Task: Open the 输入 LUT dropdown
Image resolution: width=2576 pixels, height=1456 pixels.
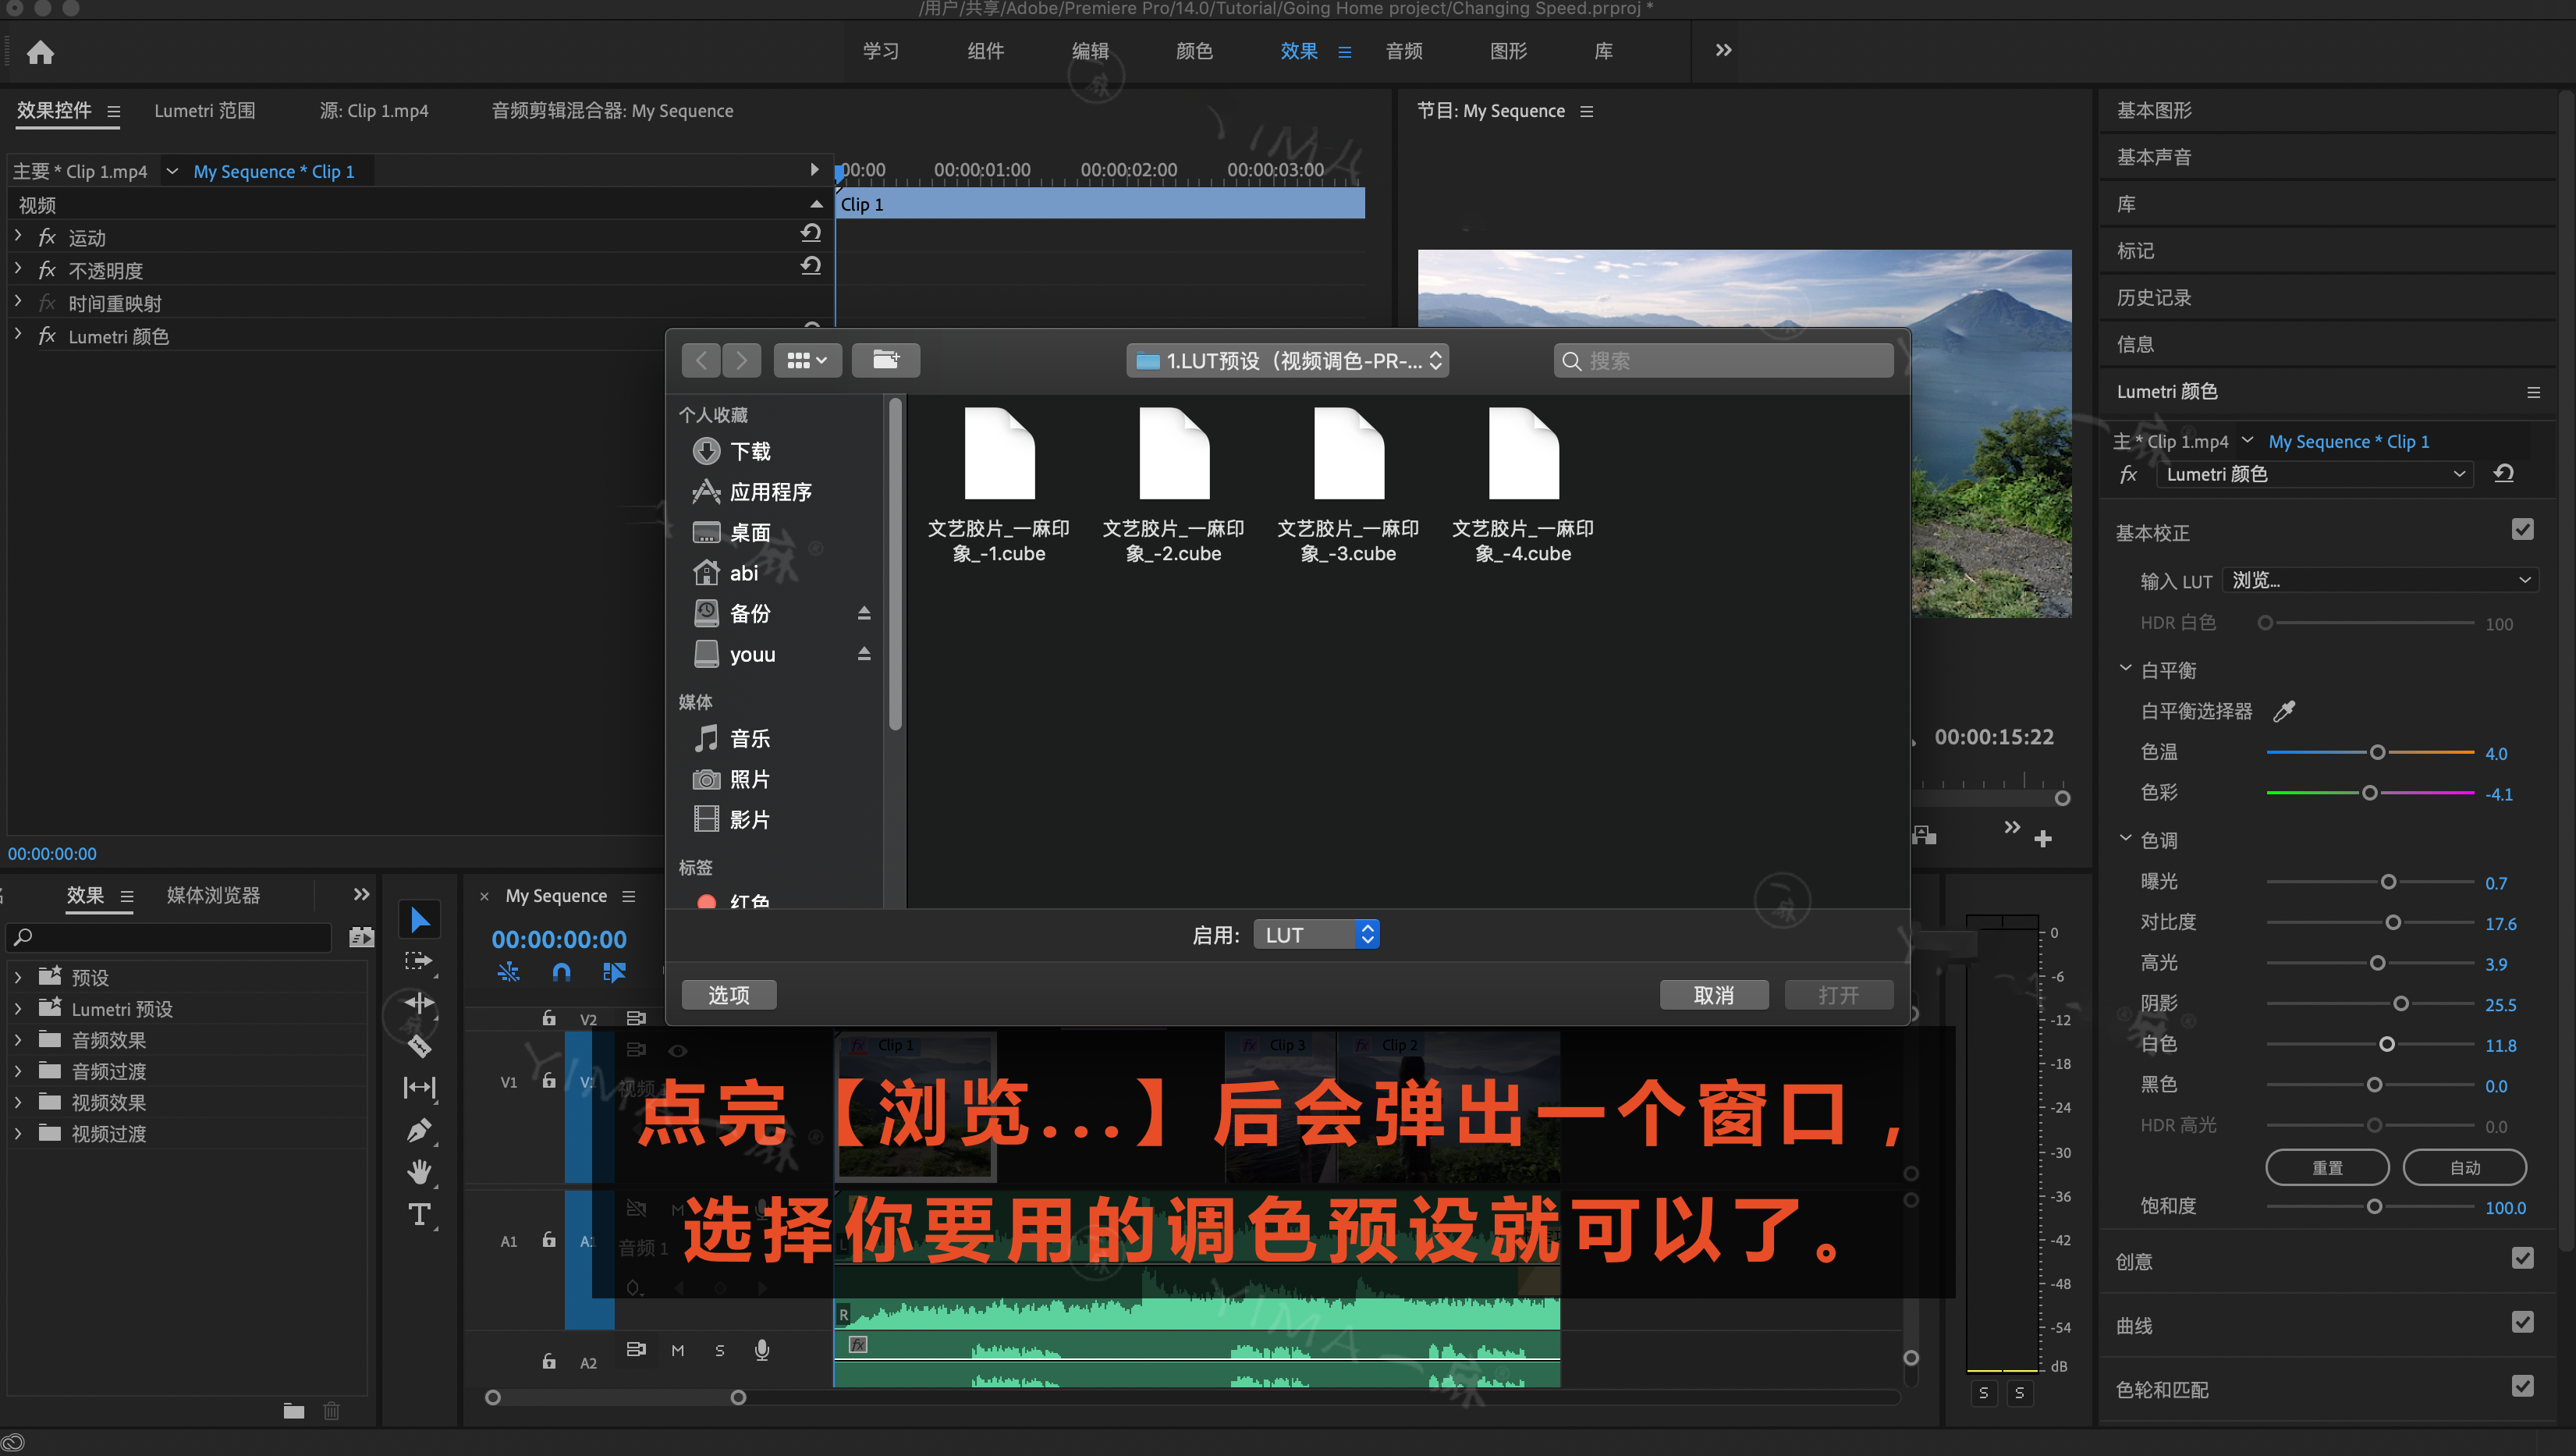Action: (x=2380, y=580)
